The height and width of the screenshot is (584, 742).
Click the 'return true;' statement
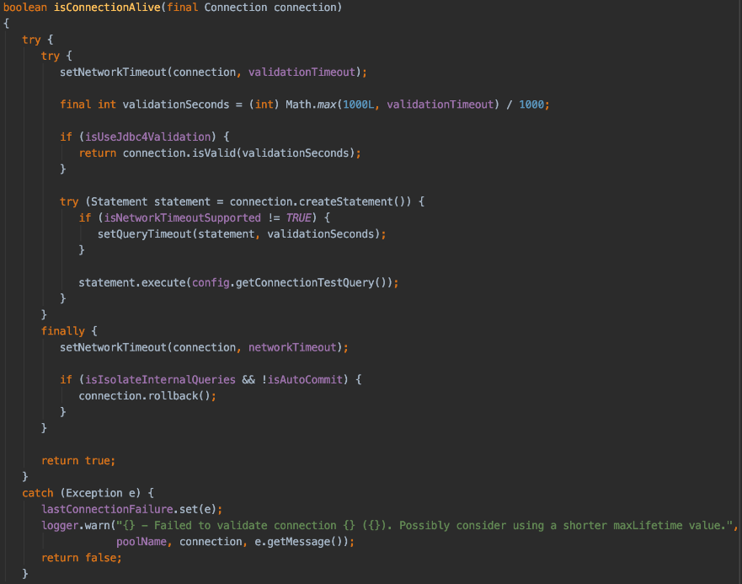78,461
